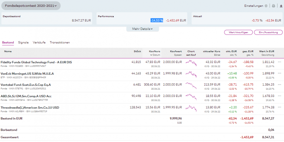Switch to the Transaktionen tab
Viewport: 284px width, 142px height.
click(x=60, y=43)
